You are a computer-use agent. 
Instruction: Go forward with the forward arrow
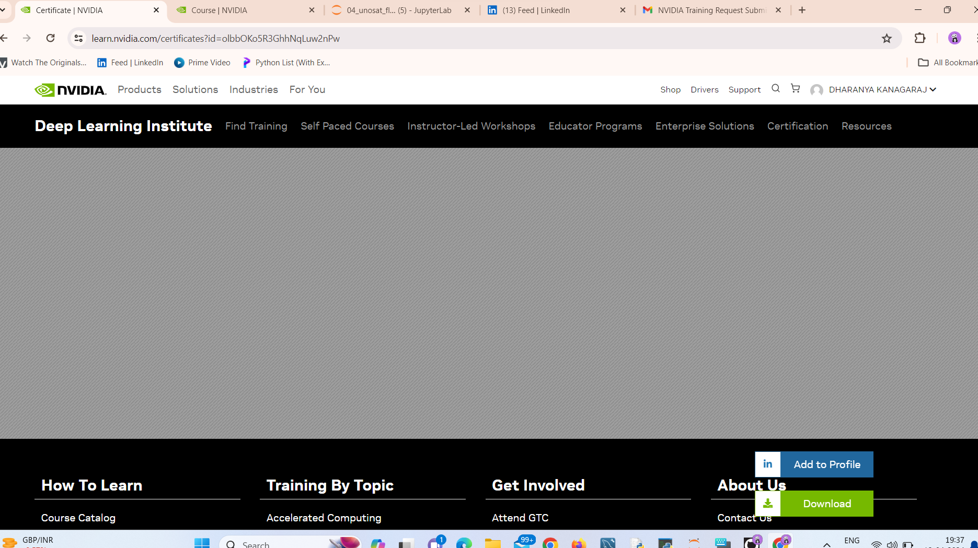(27, 38)
